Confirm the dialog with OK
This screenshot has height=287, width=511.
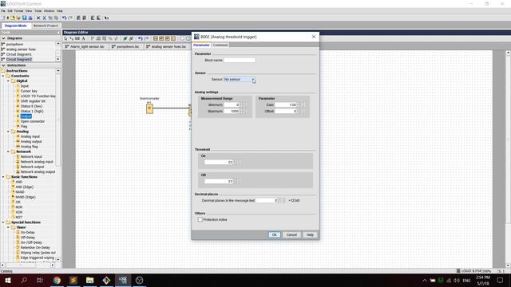pos(274,234)
